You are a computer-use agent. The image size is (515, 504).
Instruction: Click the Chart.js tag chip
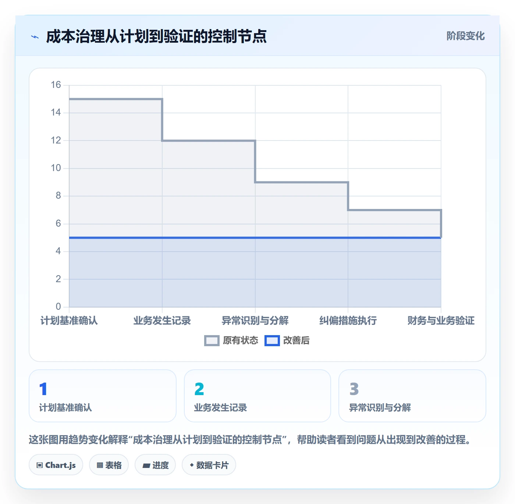(x=56, y=465)
